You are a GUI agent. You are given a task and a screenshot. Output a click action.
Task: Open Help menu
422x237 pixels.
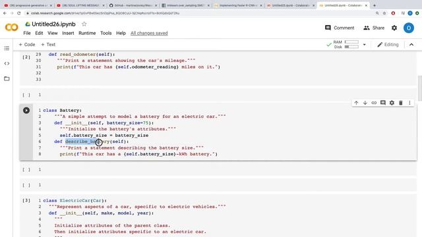click(121, 33)
